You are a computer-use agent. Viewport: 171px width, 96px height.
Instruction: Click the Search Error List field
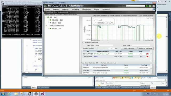[130, 80]
